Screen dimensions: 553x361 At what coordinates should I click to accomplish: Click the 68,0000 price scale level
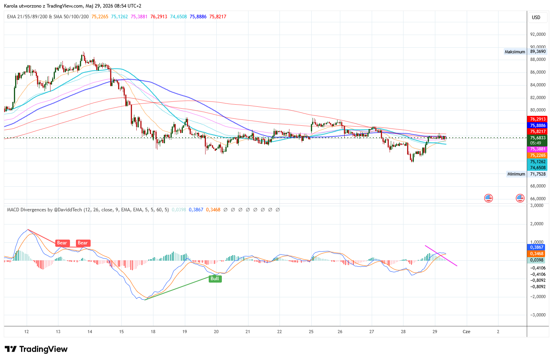click(x=538, y=186)
